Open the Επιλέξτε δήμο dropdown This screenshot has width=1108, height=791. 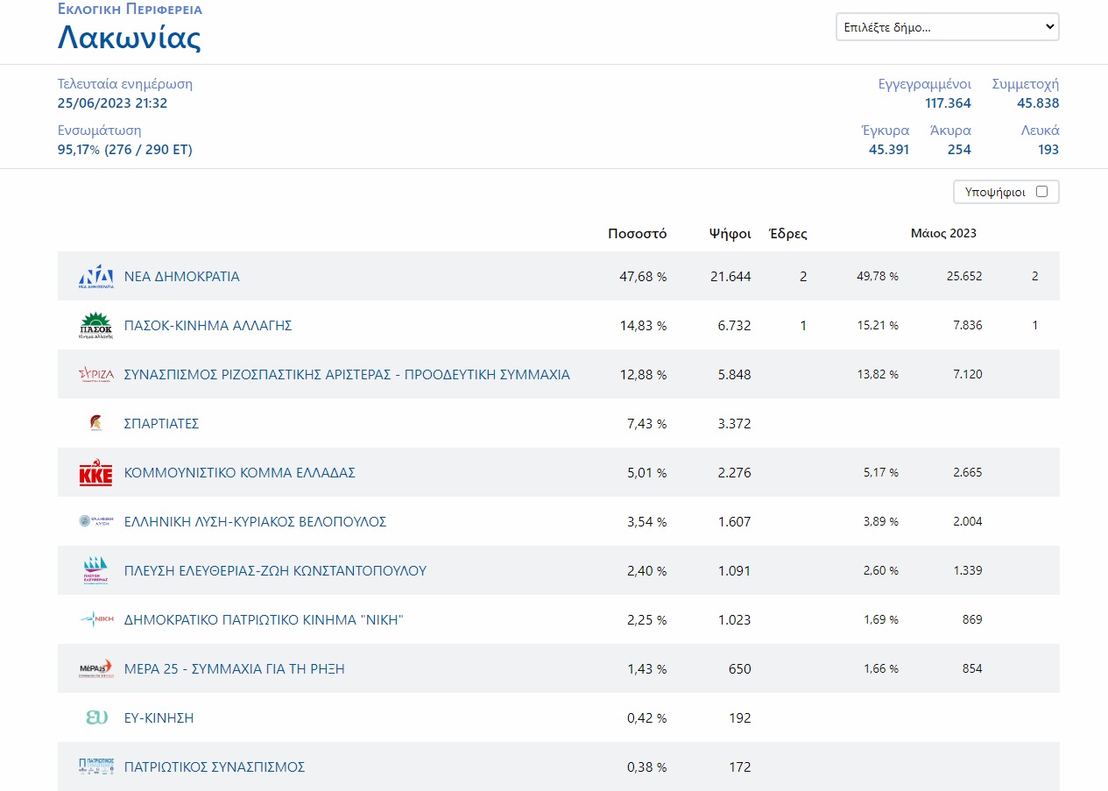pos(947,27)
